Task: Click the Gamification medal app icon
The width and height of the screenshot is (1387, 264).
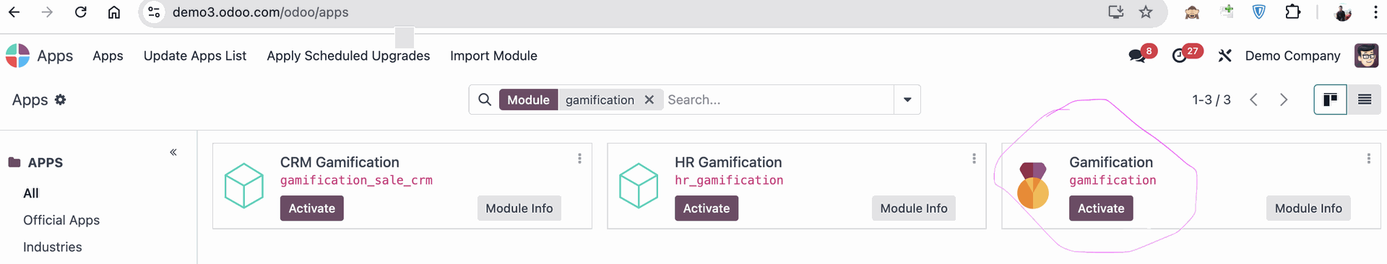Action: [x=1033, y=185]
